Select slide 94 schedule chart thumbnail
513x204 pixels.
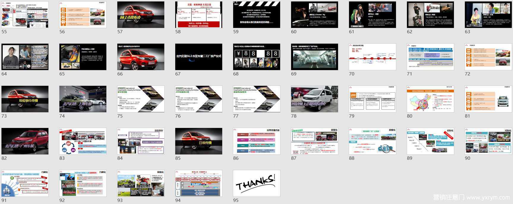coord(199,183)
